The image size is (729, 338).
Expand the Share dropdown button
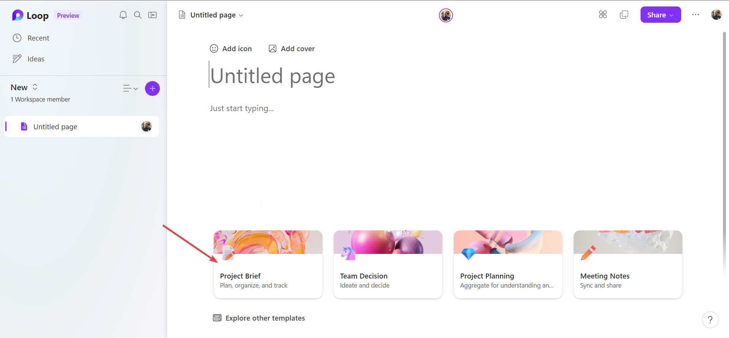(x=661, y=15)
